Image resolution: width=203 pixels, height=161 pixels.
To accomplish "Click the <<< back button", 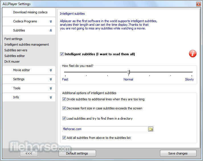I will coord(29,153).
